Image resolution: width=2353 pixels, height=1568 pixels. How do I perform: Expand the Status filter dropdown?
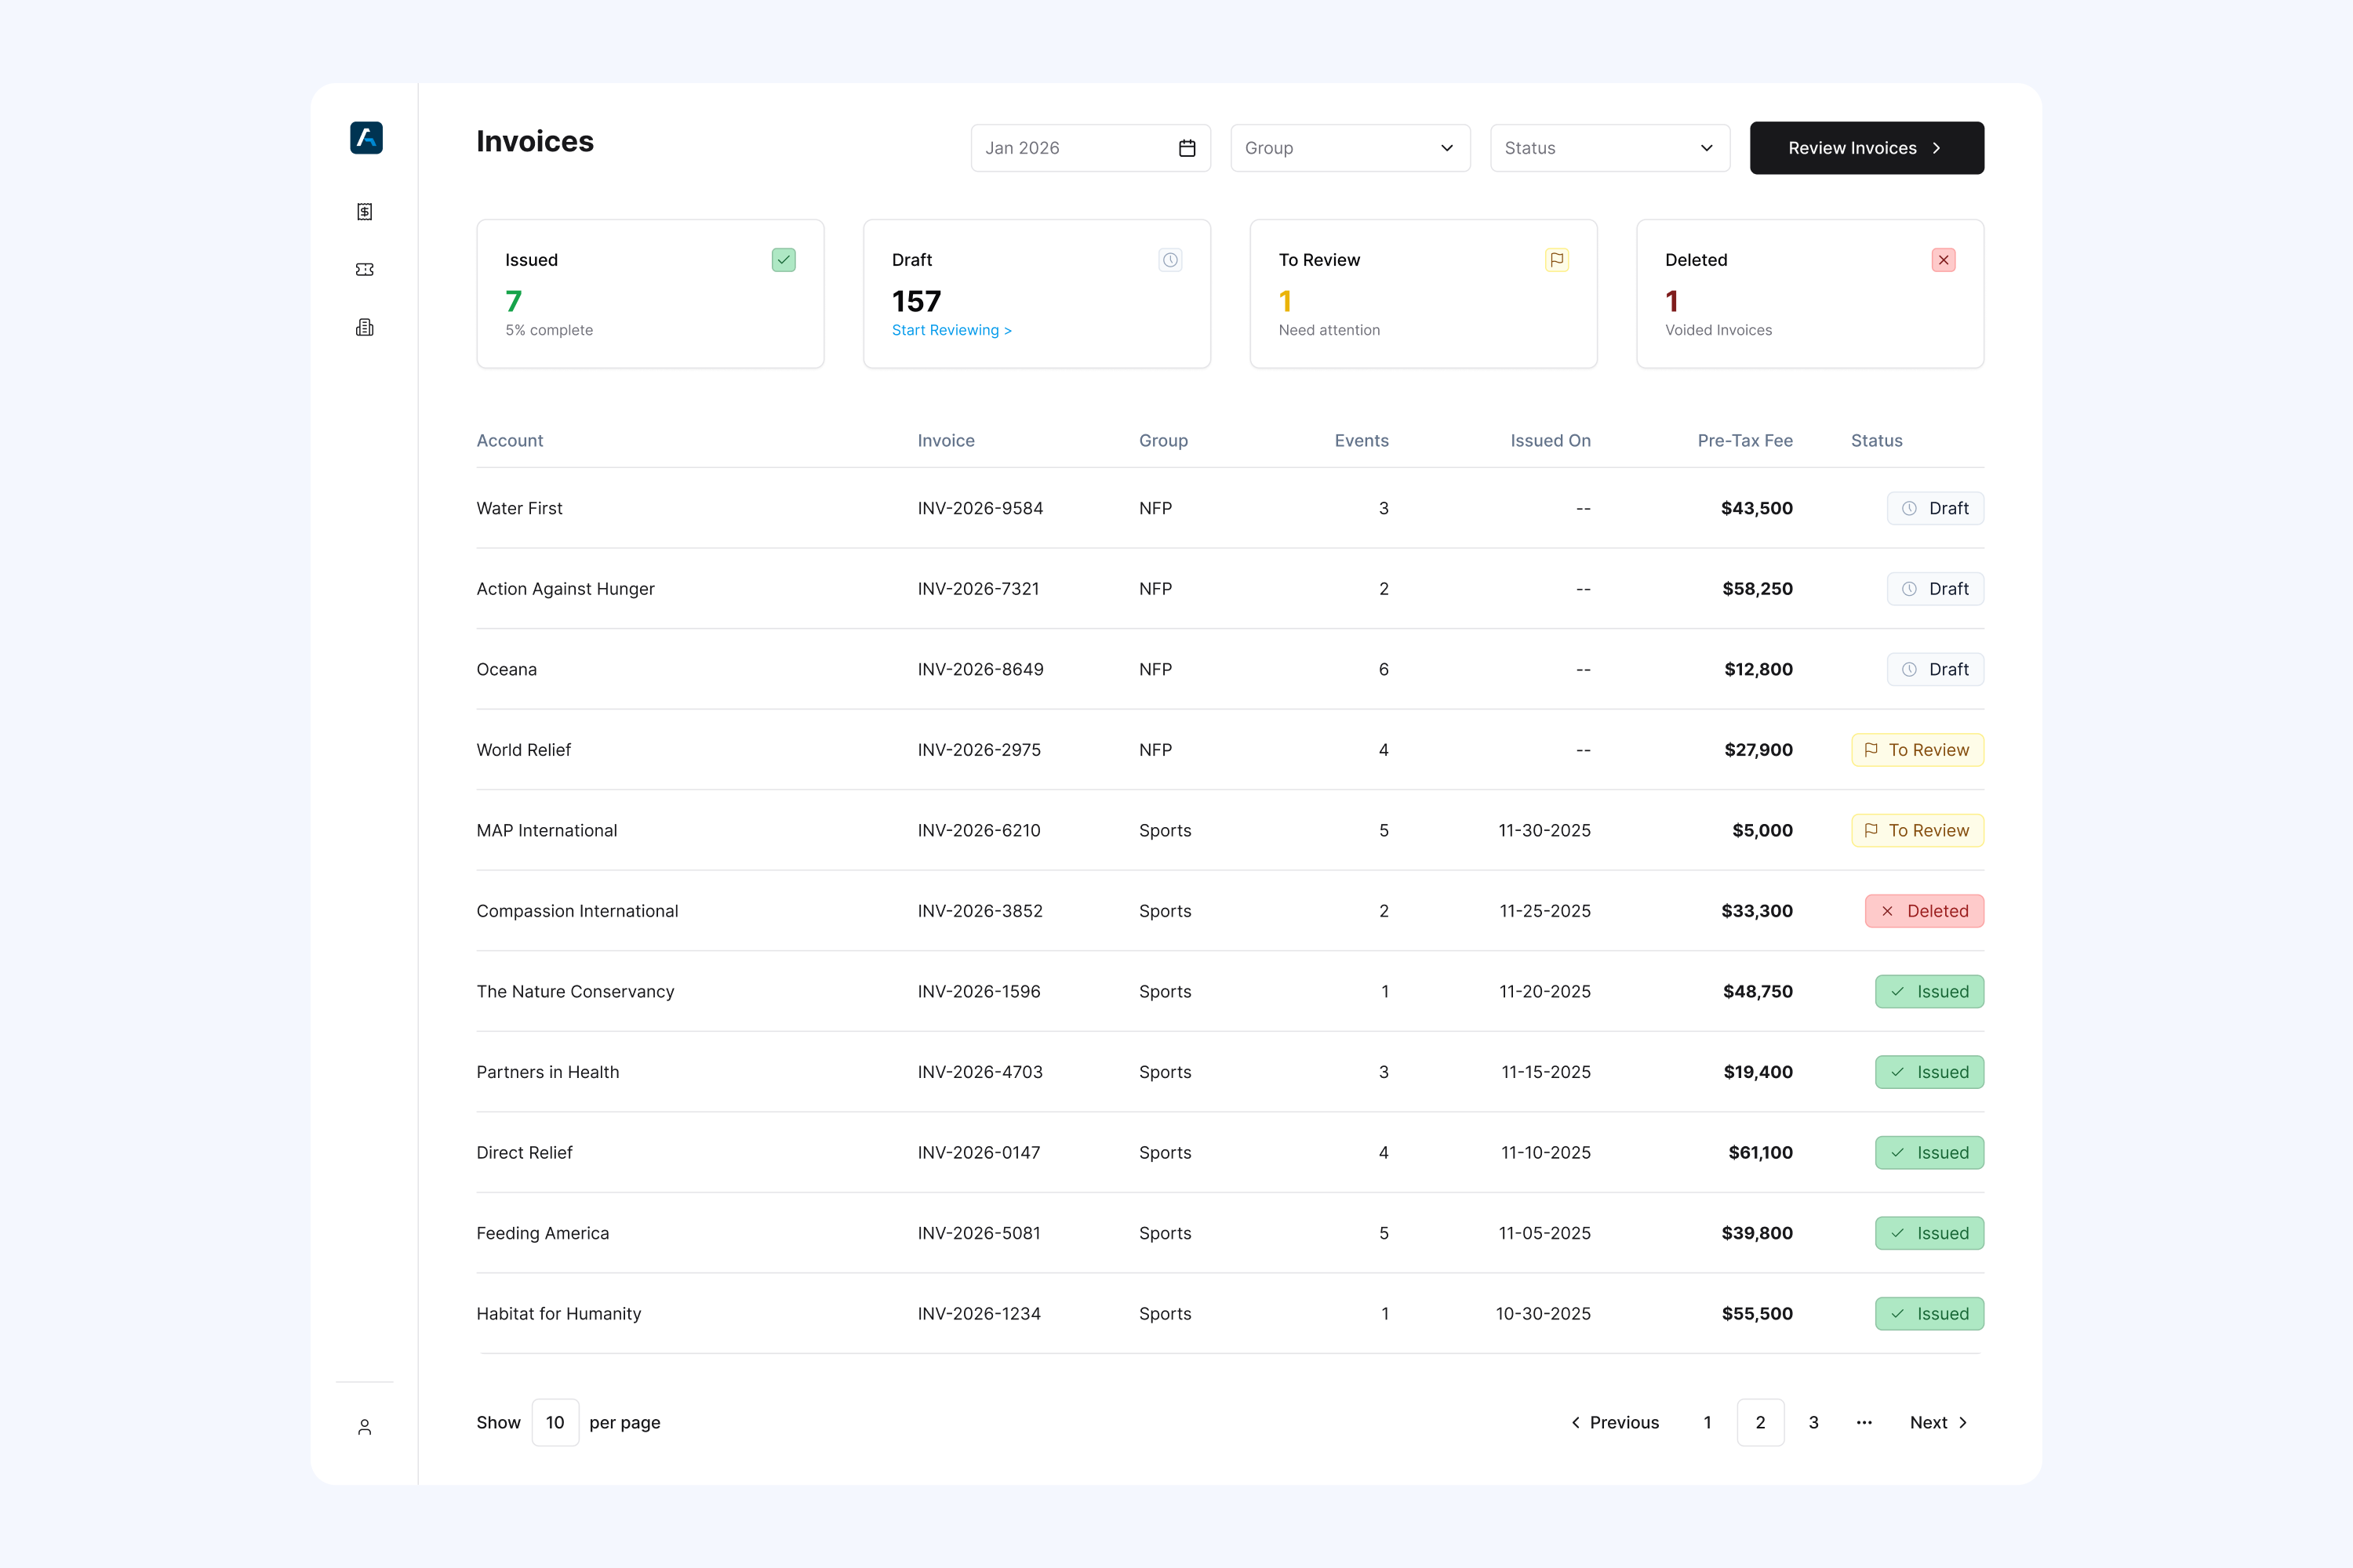1609,148
